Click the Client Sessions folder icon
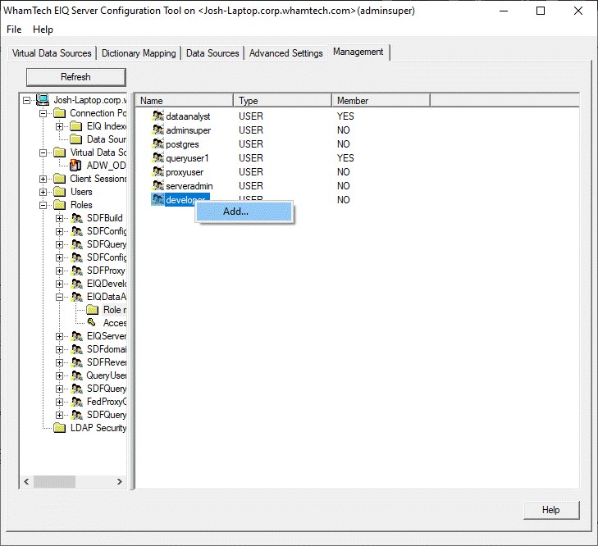The image size is (598, 546). tap(59, 179)
